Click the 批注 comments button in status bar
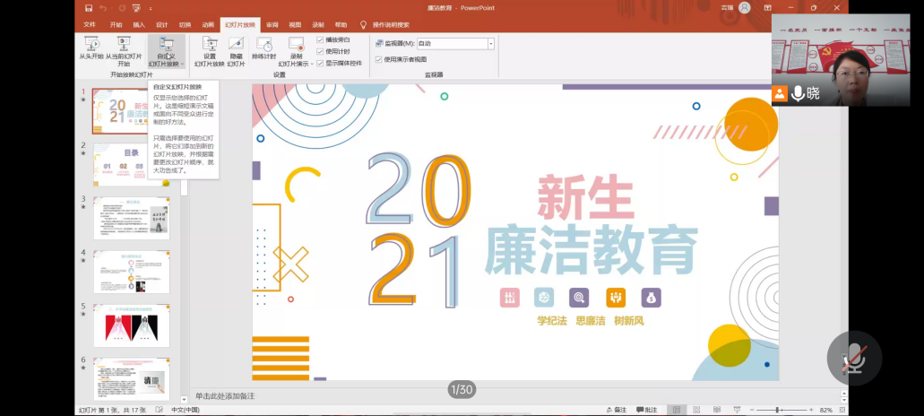The height and width of the screenshot is (416, 924). click(647, 410)
